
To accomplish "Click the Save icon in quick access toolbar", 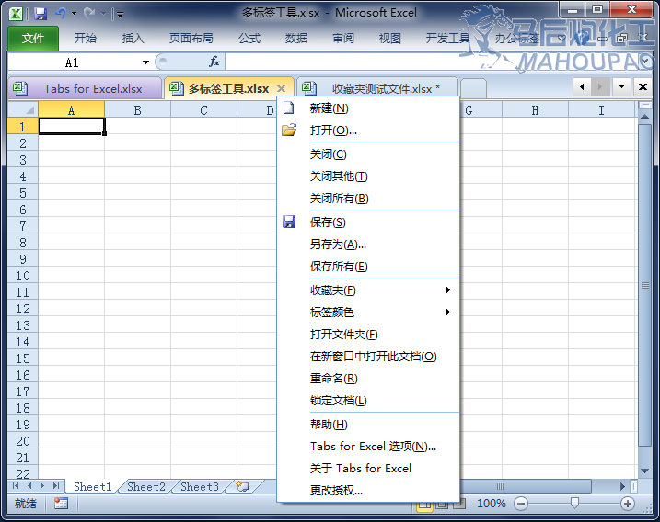I will [40, 14].
